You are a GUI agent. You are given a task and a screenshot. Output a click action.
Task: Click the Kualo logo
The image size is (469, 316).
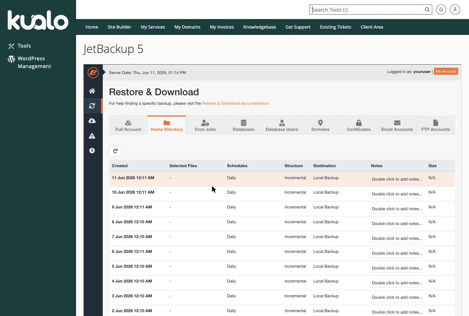coord(38,20)
